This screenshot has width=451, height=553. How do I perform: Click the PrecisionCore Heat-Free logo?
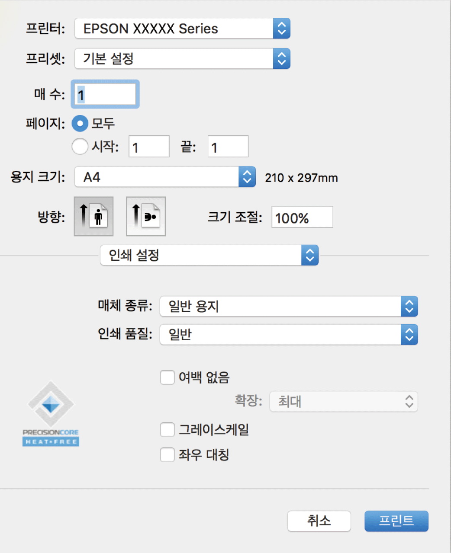(x=51, y=414)
